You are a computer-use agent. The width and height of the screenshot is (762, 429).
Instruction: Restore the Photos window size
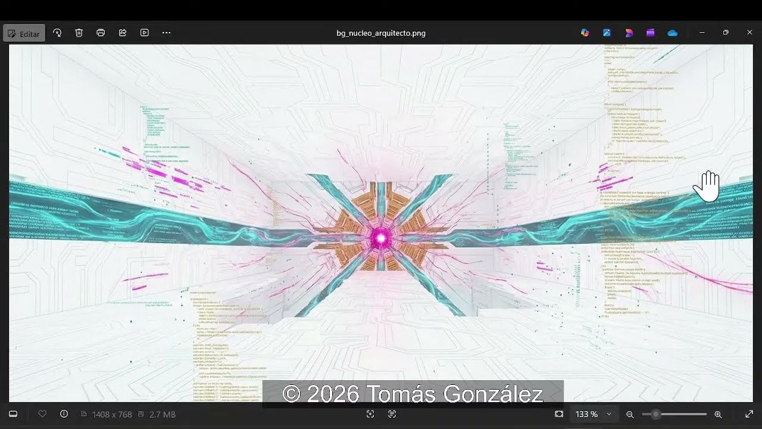coord(726,33)
